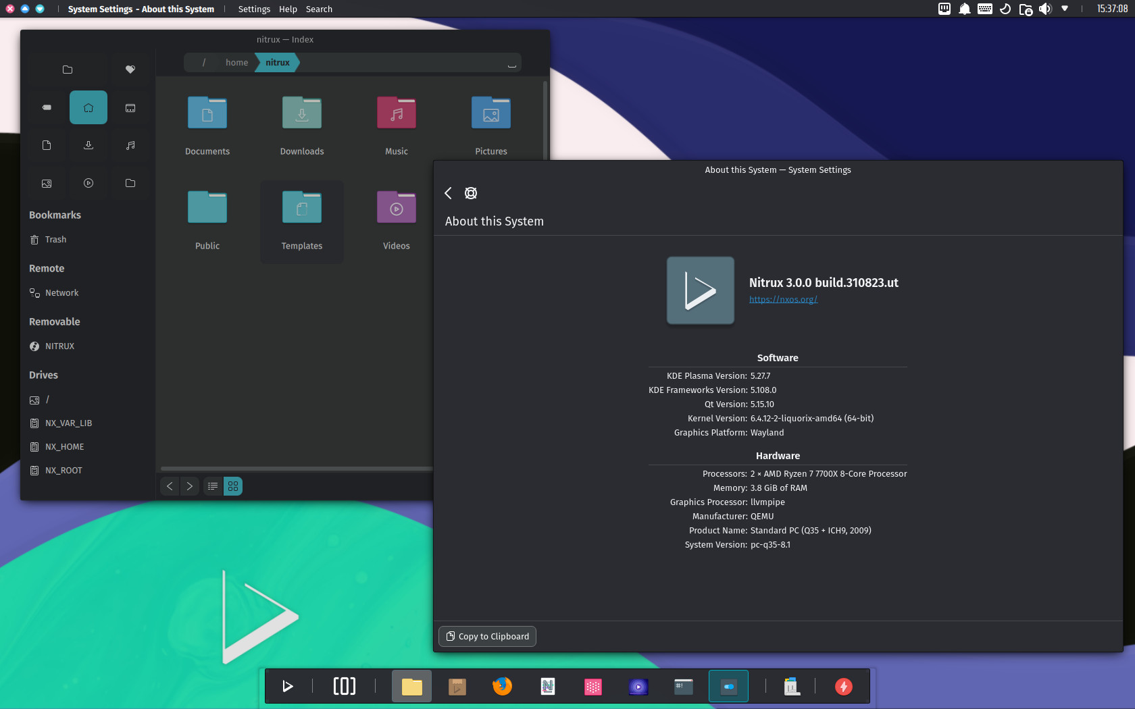Launch the pink dotted app in dock
Image resolution: width=1135 pixels, height=709 pixels.
click(593, 687)
